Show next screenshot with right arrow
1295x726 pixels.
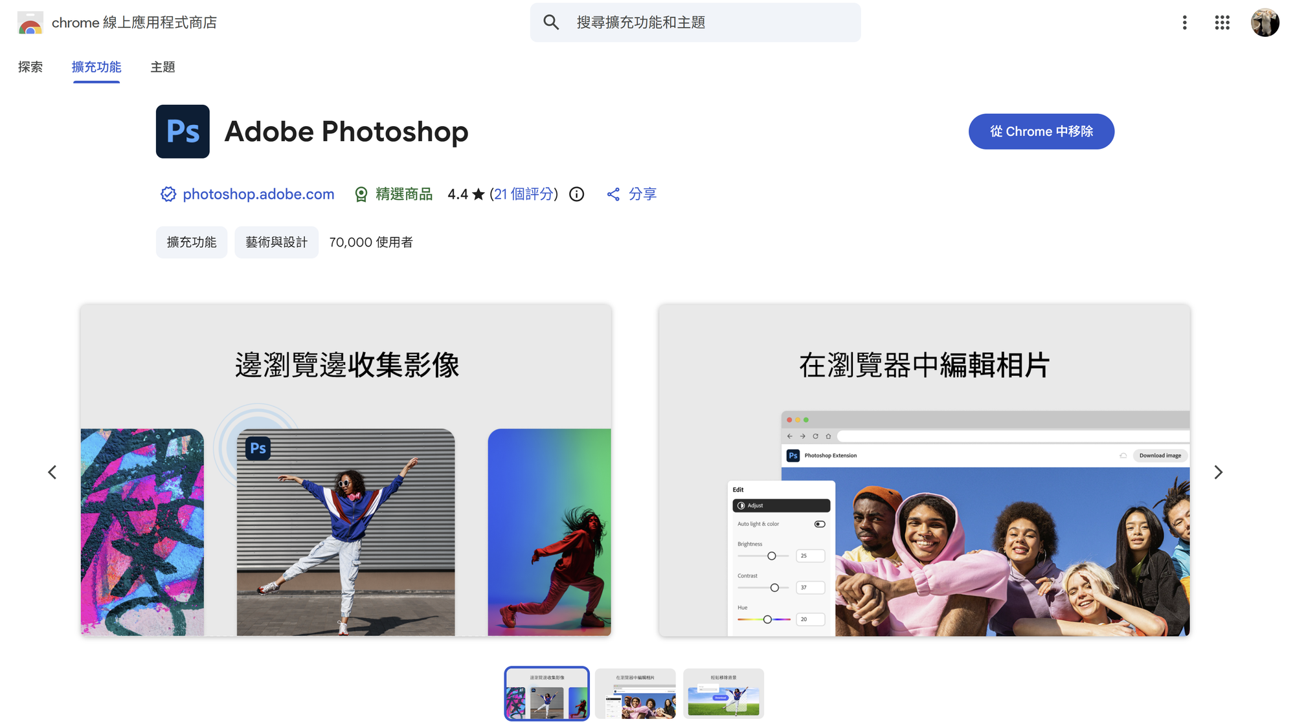pos(1218,472)
